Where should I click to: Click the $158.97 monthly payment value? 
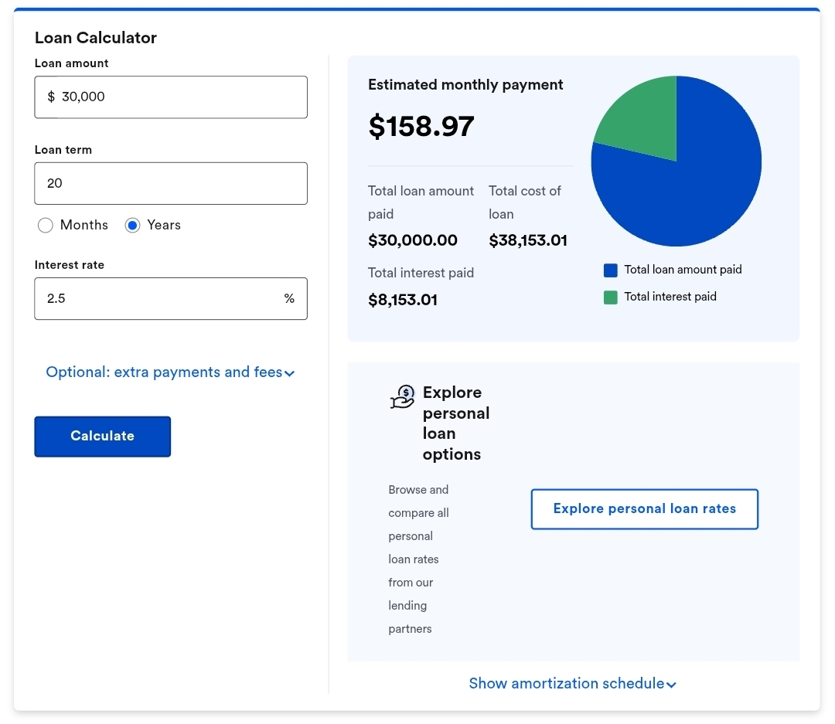421,127
